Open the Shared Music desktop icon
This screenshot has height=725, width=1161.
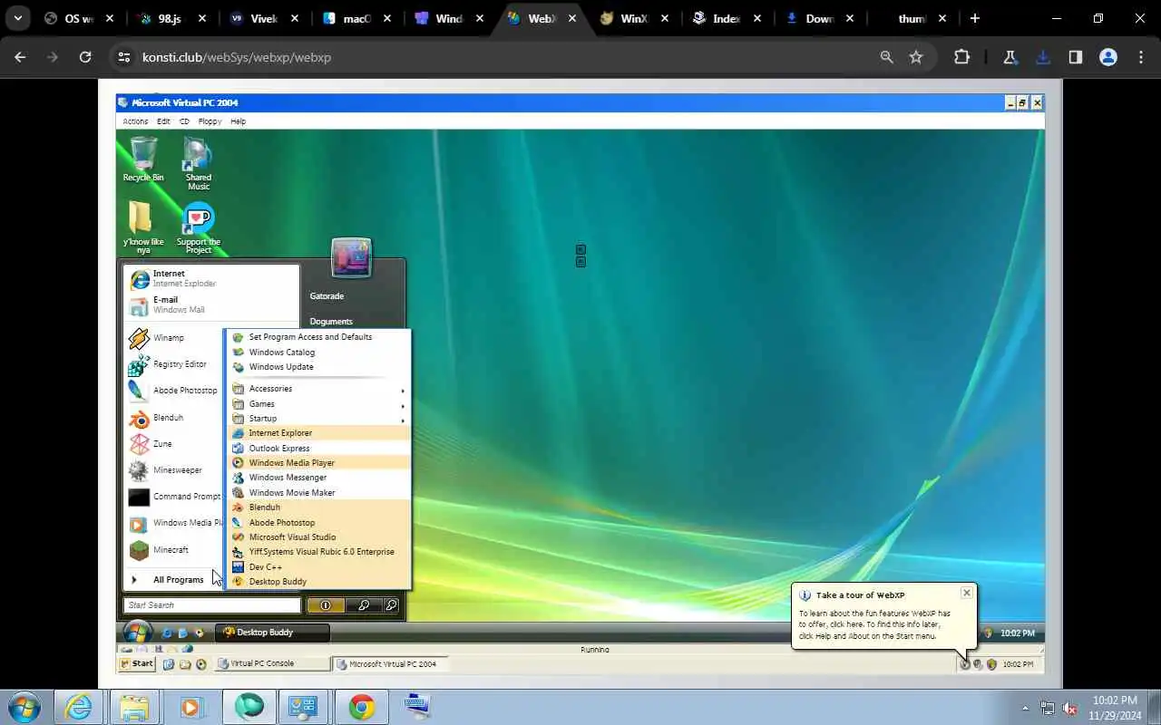click(x=198, y=163)
